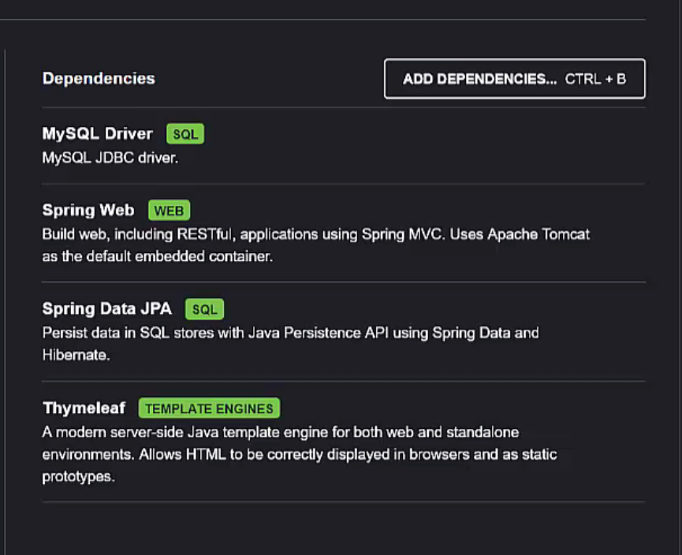Select the MySQL Driver dependency title

[98, 134]
